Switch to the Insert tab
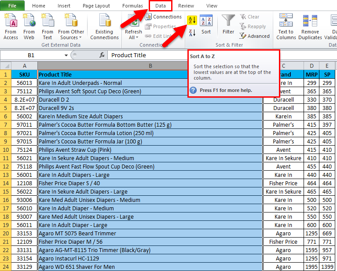Viewport: 337px width, 271px height. click(x=64, y=6)
